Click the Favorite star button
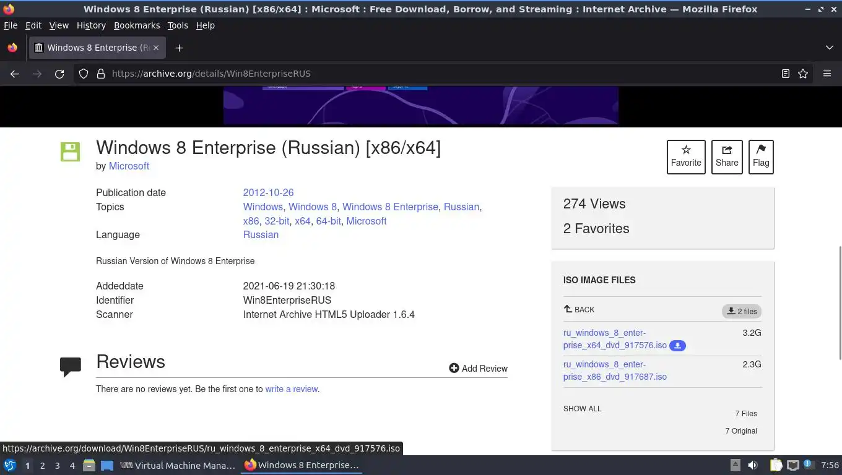The height and width of the screenshot is (475, 842). 686,157
